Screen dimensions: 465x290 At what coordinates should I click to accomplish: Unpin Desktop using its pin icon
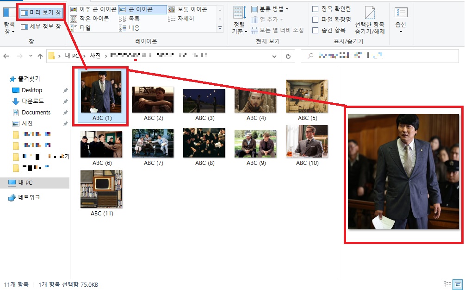click(66, 90)
